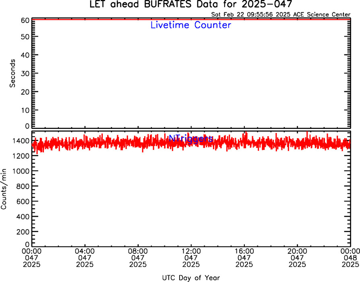
Task: Click the '30' tick label on the Seconds axis
Action: 25,73
